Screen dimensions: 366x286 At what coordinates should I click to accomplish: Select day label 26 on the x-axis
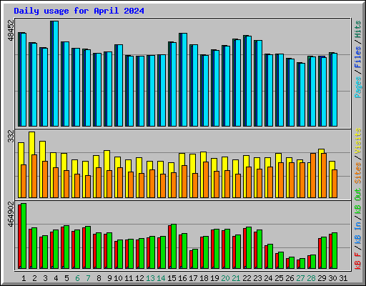[290, 278]
